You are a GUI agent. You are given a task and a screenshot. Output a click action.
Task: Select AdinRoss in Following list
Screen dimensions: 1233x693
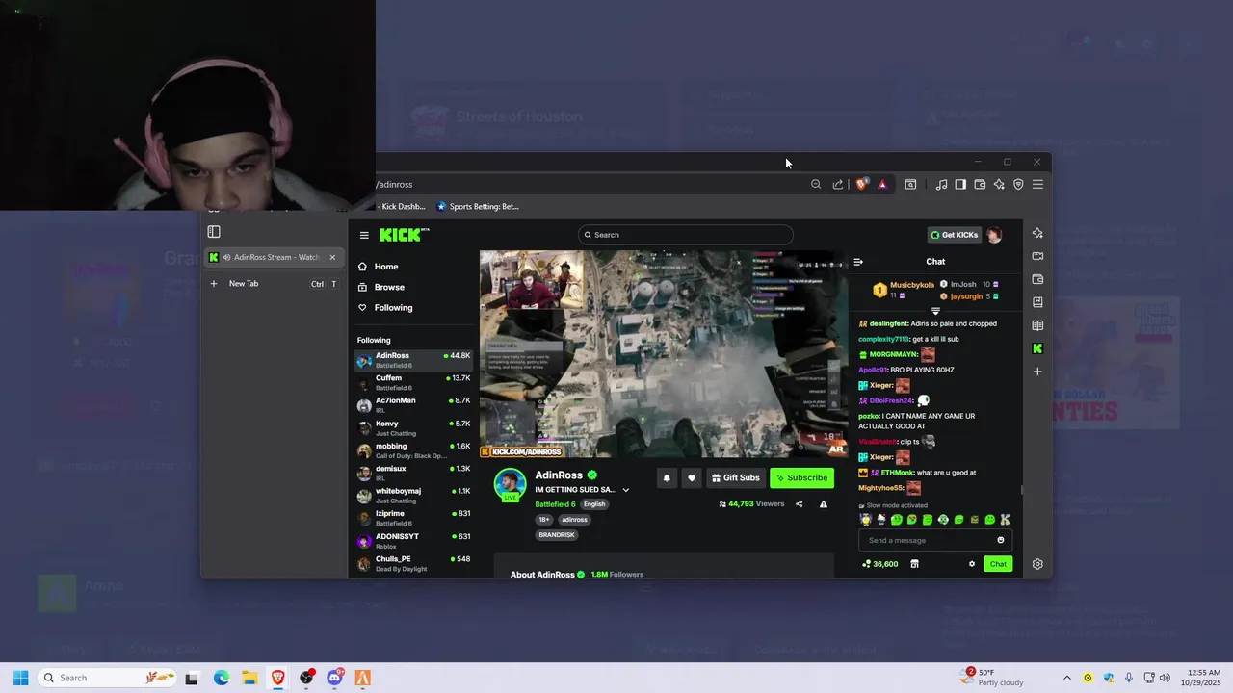pyautogui.click(x=413, y=360)
